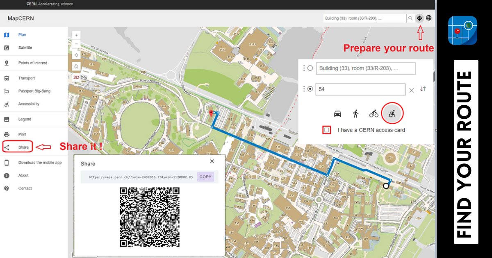
Task: Open the Share menu item
Action: 23,147
